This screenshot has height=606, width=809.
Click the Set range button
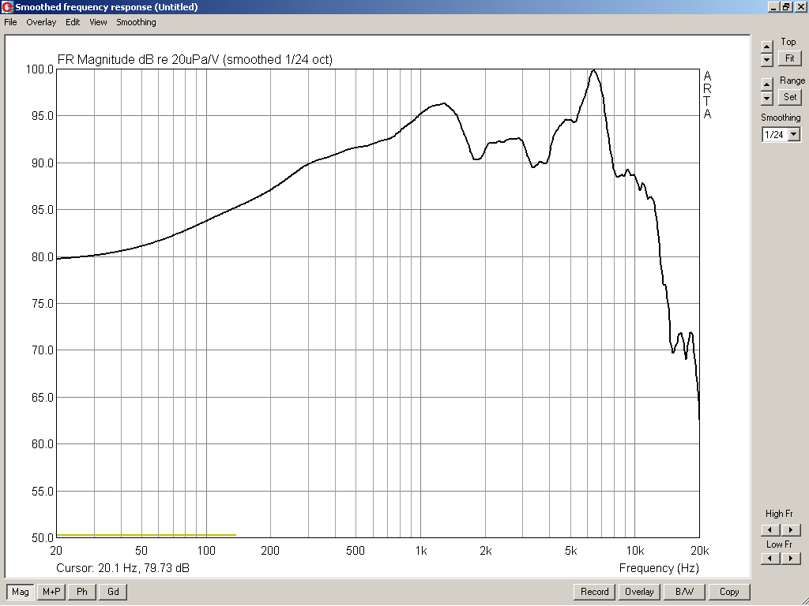[x=789, y=97]
